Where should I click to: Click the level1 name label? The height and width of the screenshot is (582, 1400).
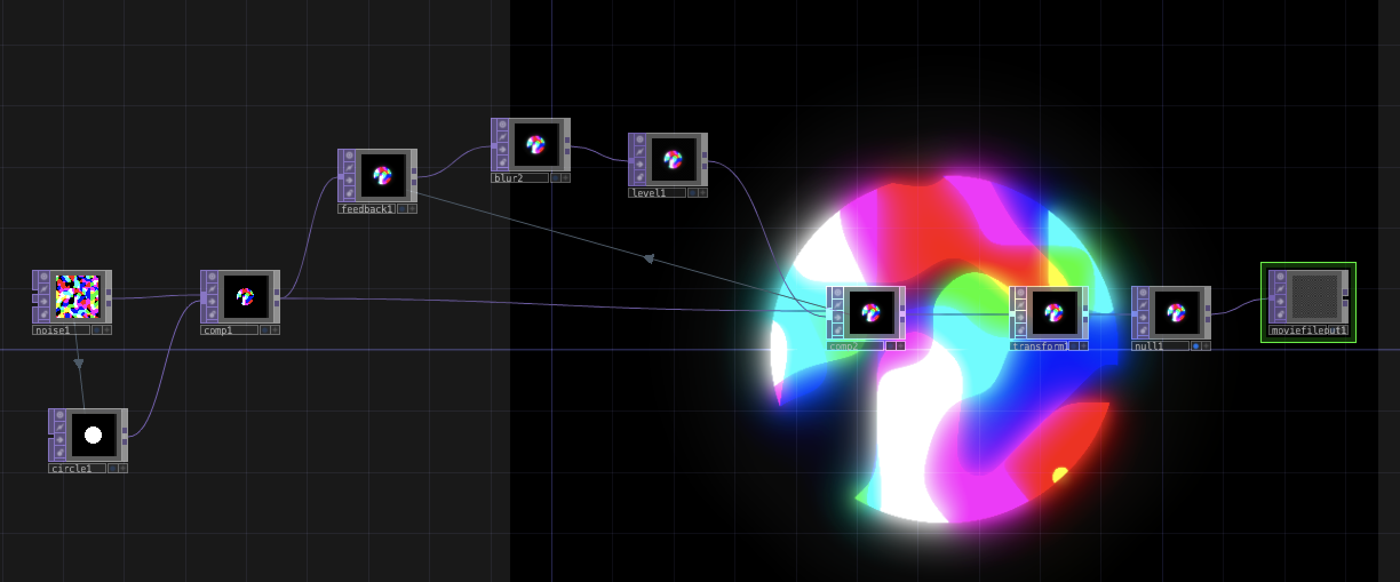[657, 193]
